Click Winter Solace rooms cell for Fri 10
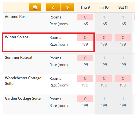 104,38
